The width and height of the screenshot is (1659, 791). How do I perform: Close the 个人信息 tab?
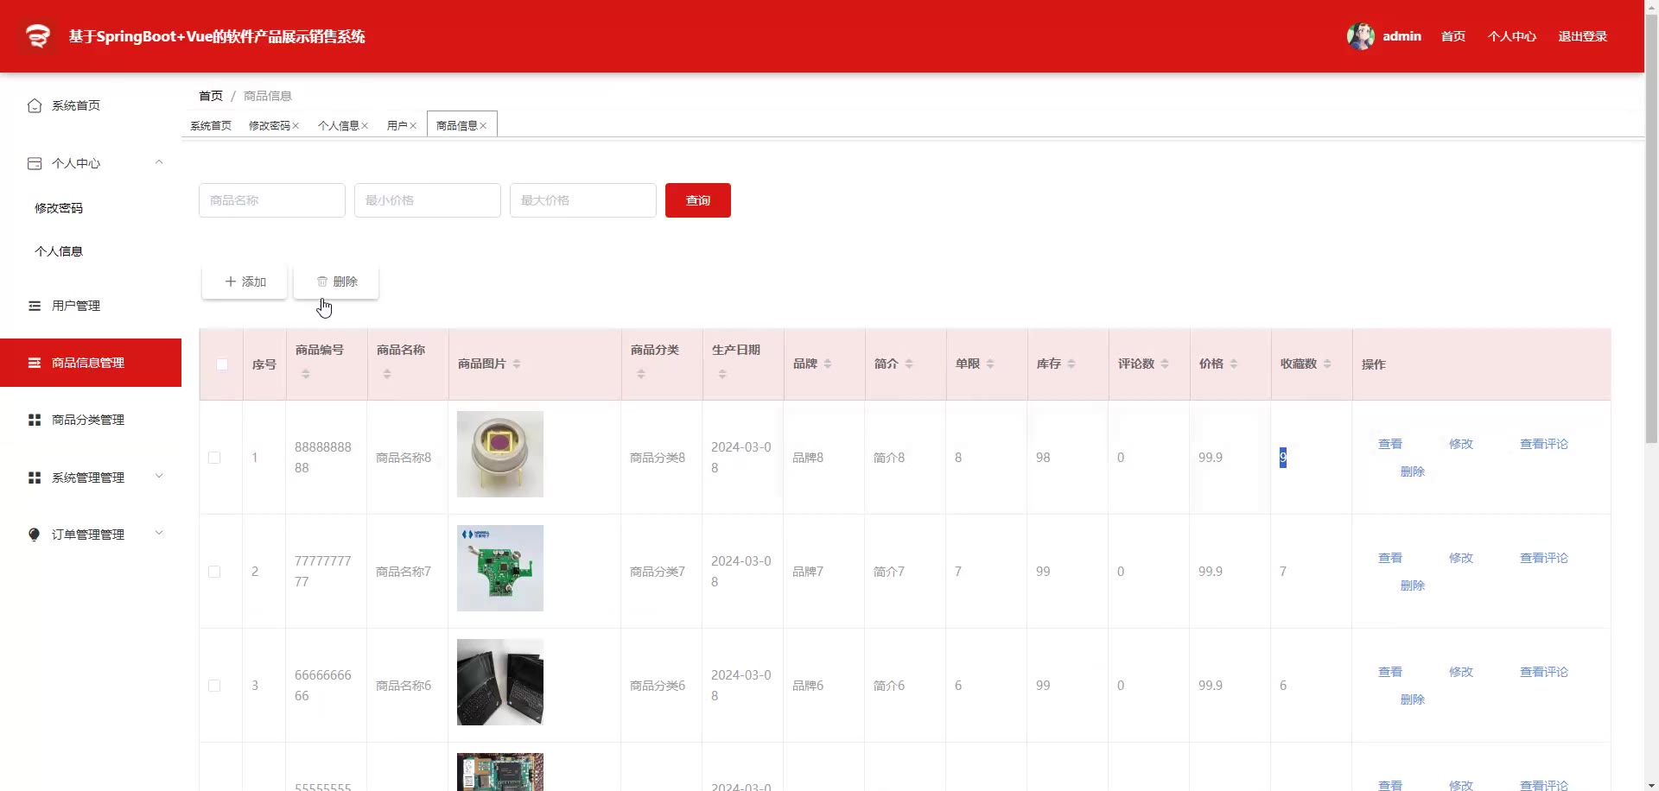[x=365, y=126]
